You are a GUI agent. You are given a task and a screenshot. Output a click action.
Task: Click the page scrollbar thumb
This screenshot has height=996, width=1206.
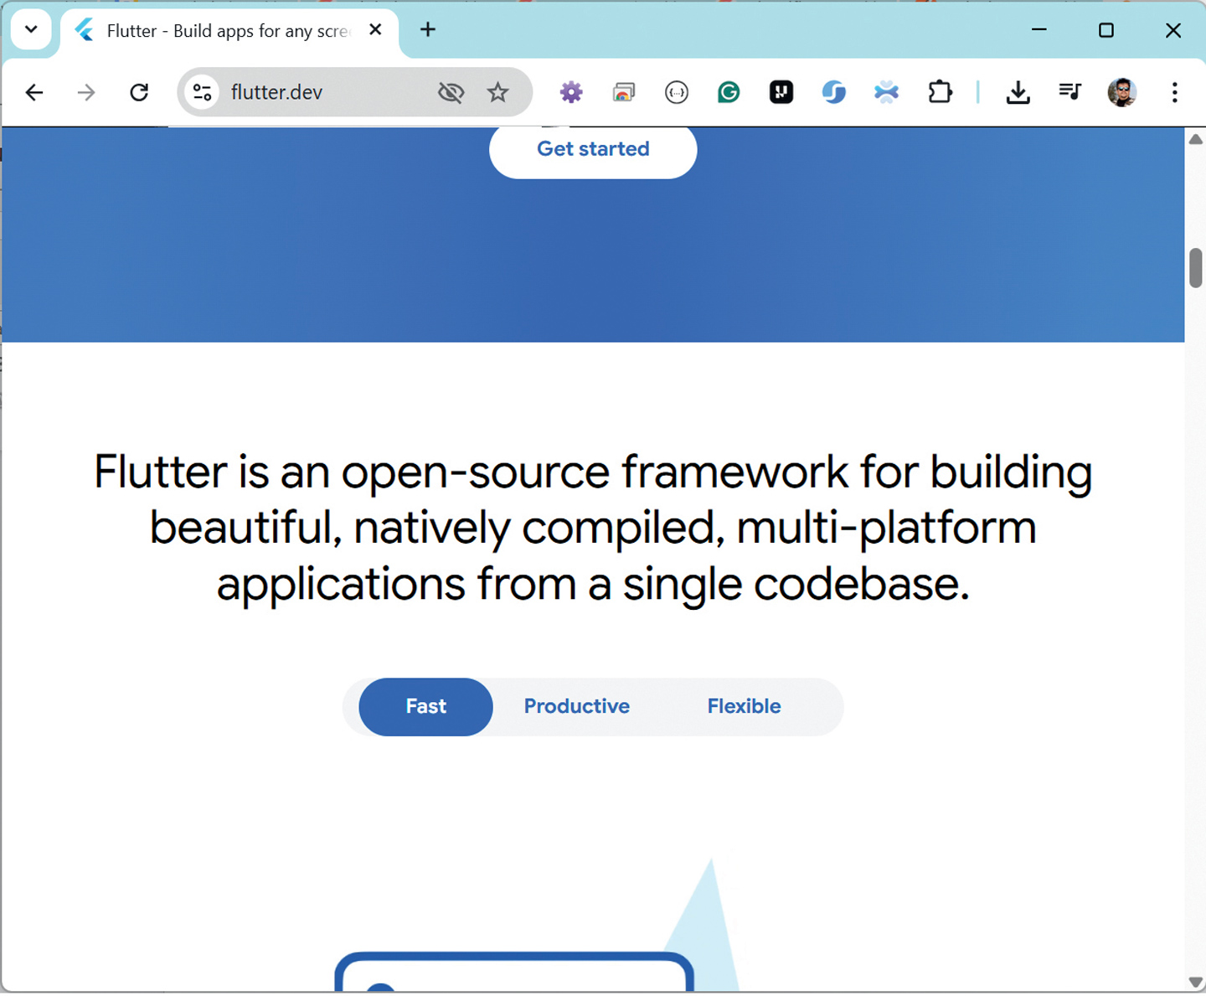(x=1196, y=268)
